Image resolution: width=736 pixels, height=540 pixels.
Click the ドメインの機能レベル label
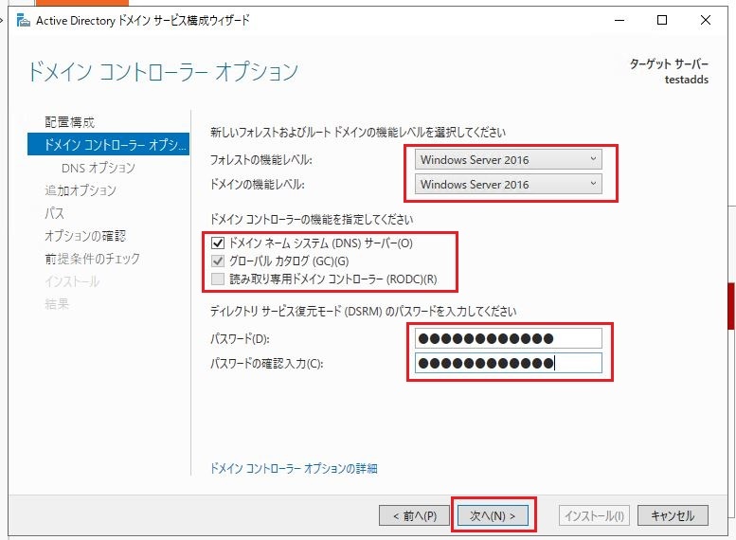[x=258, y=184]
